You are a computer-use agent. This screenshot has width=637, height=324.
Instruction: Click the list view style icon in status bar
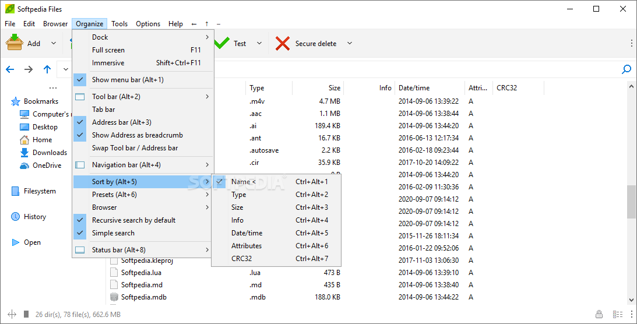[x=618, y=314]
